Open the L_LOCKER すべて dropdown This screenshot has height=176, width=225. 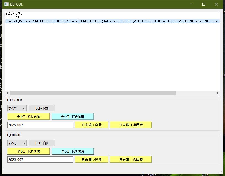[17, 108]
